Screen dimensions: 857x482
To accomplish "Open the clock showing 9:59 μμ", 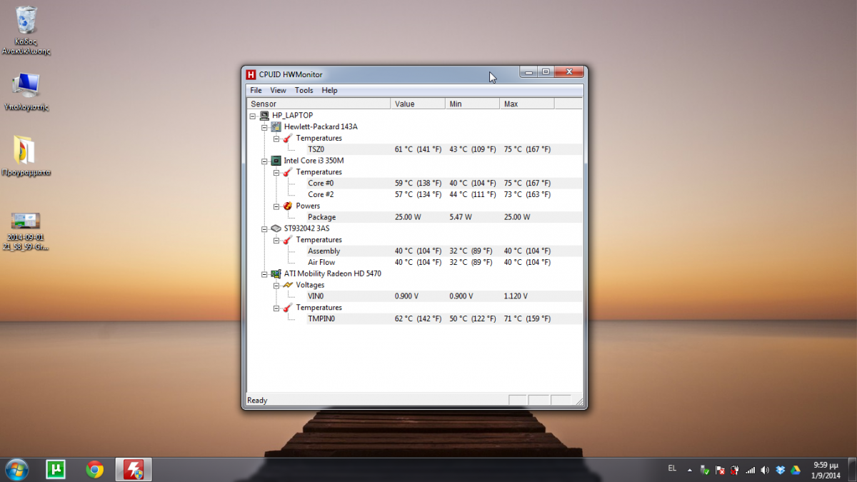I will [825, 469].
